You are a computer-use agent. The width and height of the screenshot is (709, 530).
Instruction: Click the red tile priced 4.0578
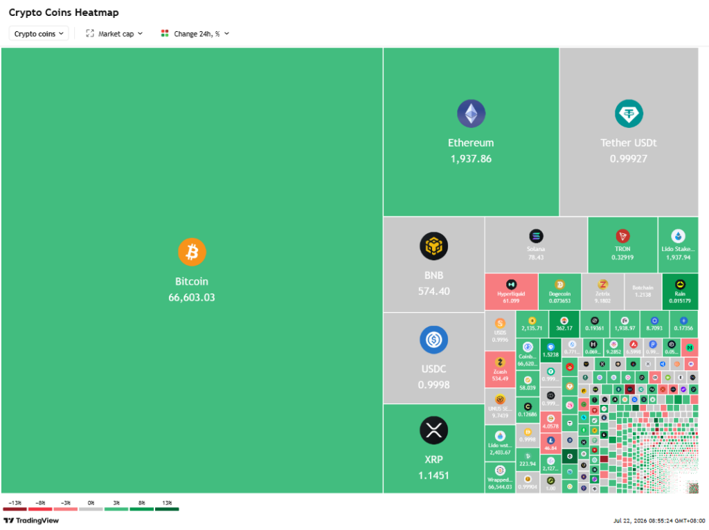tap(550, 421)
